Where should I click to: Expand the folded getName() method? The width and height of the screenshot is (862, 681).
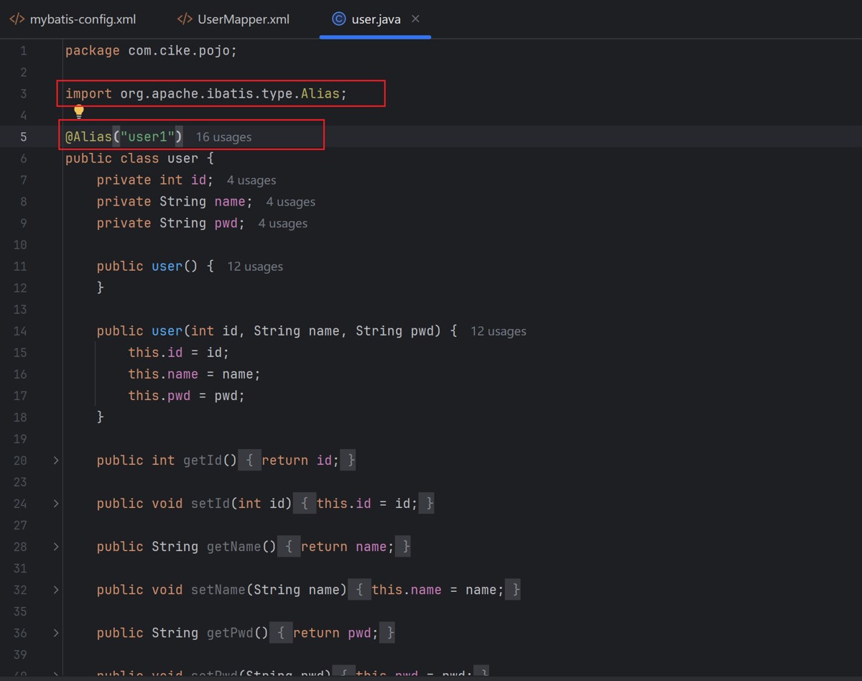pos(56,547)
